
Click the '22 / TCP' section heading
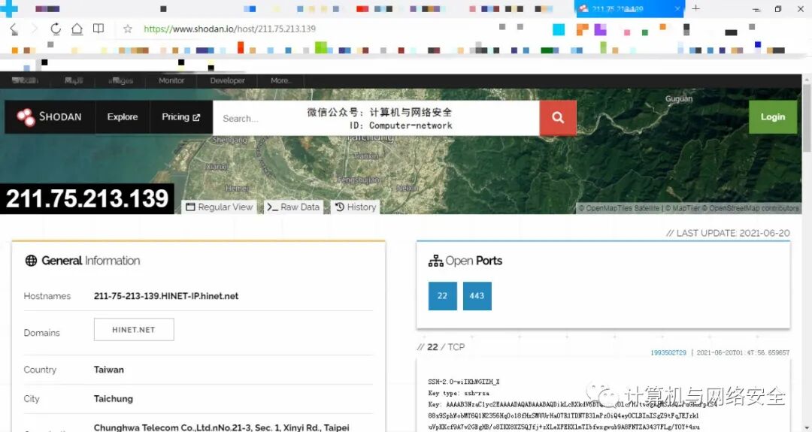(x=441, y=347)
